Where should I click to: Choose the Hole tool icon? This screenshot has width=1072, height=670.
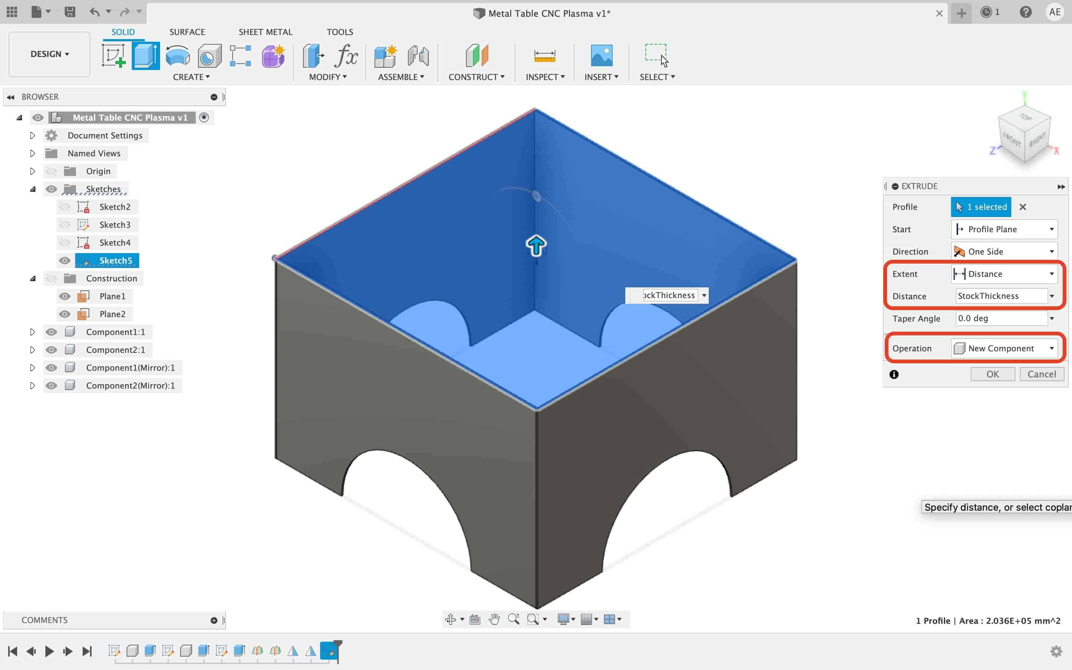point(210,56)
